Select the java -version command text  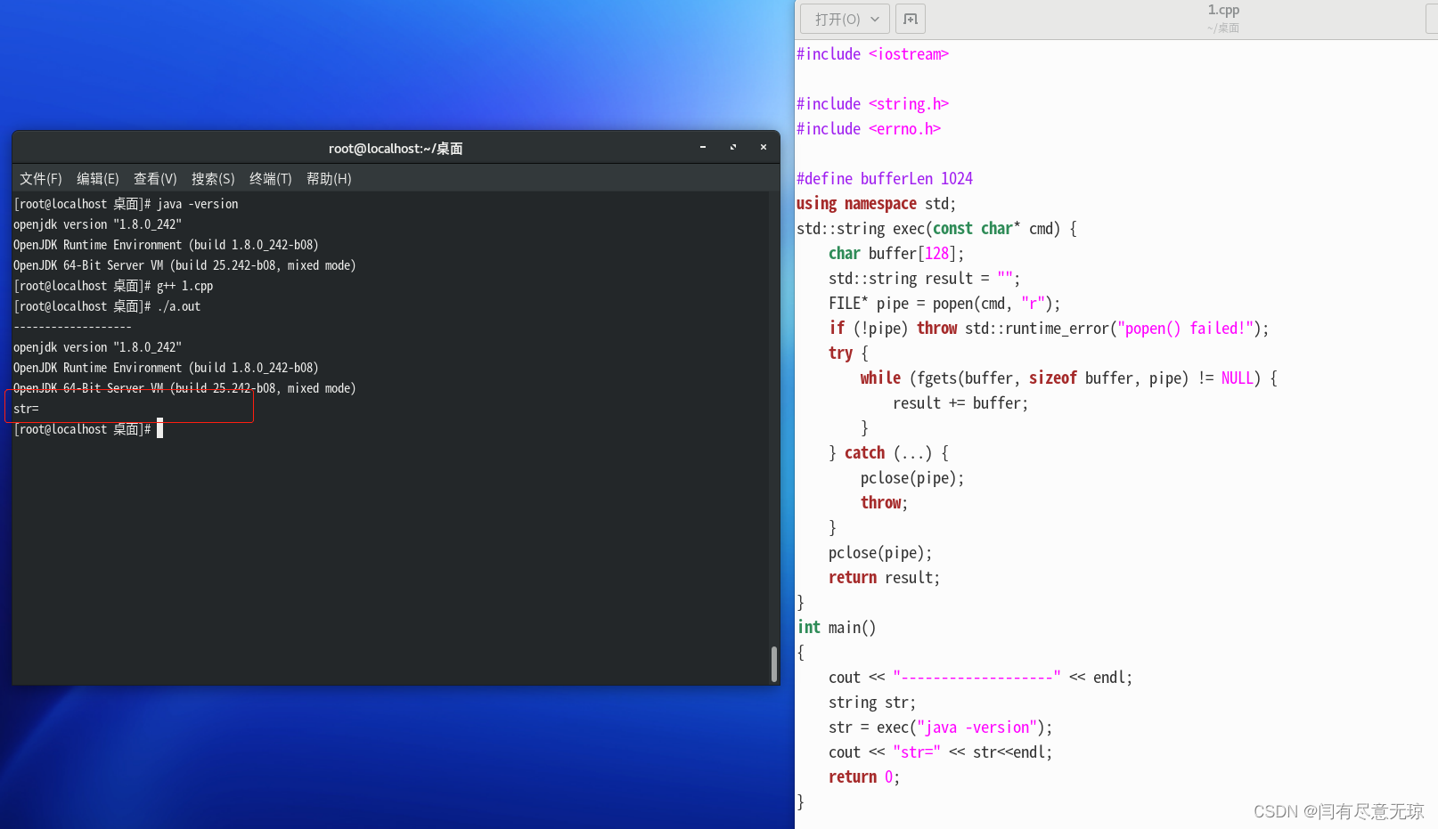click(x=198, y=203)
